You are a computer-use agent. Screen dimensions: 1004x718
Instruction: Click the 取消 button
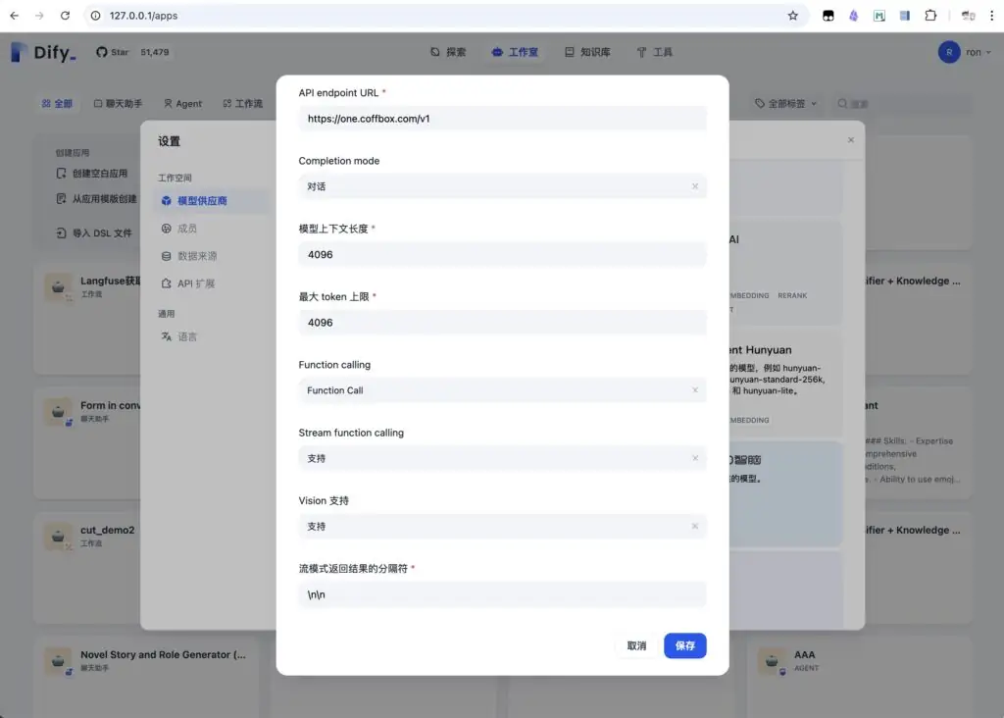(636, 645)
